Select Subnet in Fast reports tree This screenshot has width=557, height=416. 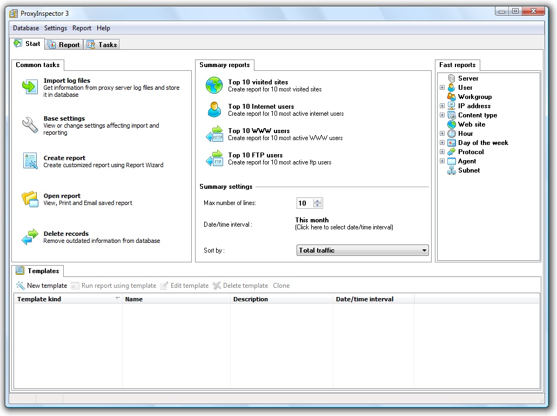coord(469,170)
